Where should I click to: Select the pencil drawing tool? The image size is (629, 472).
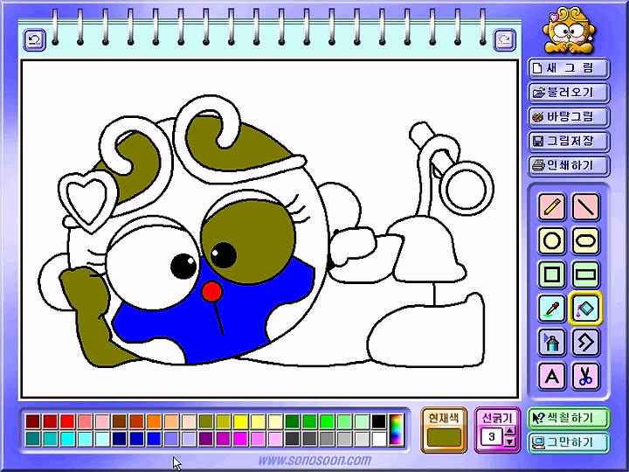(x=551, y=206)
